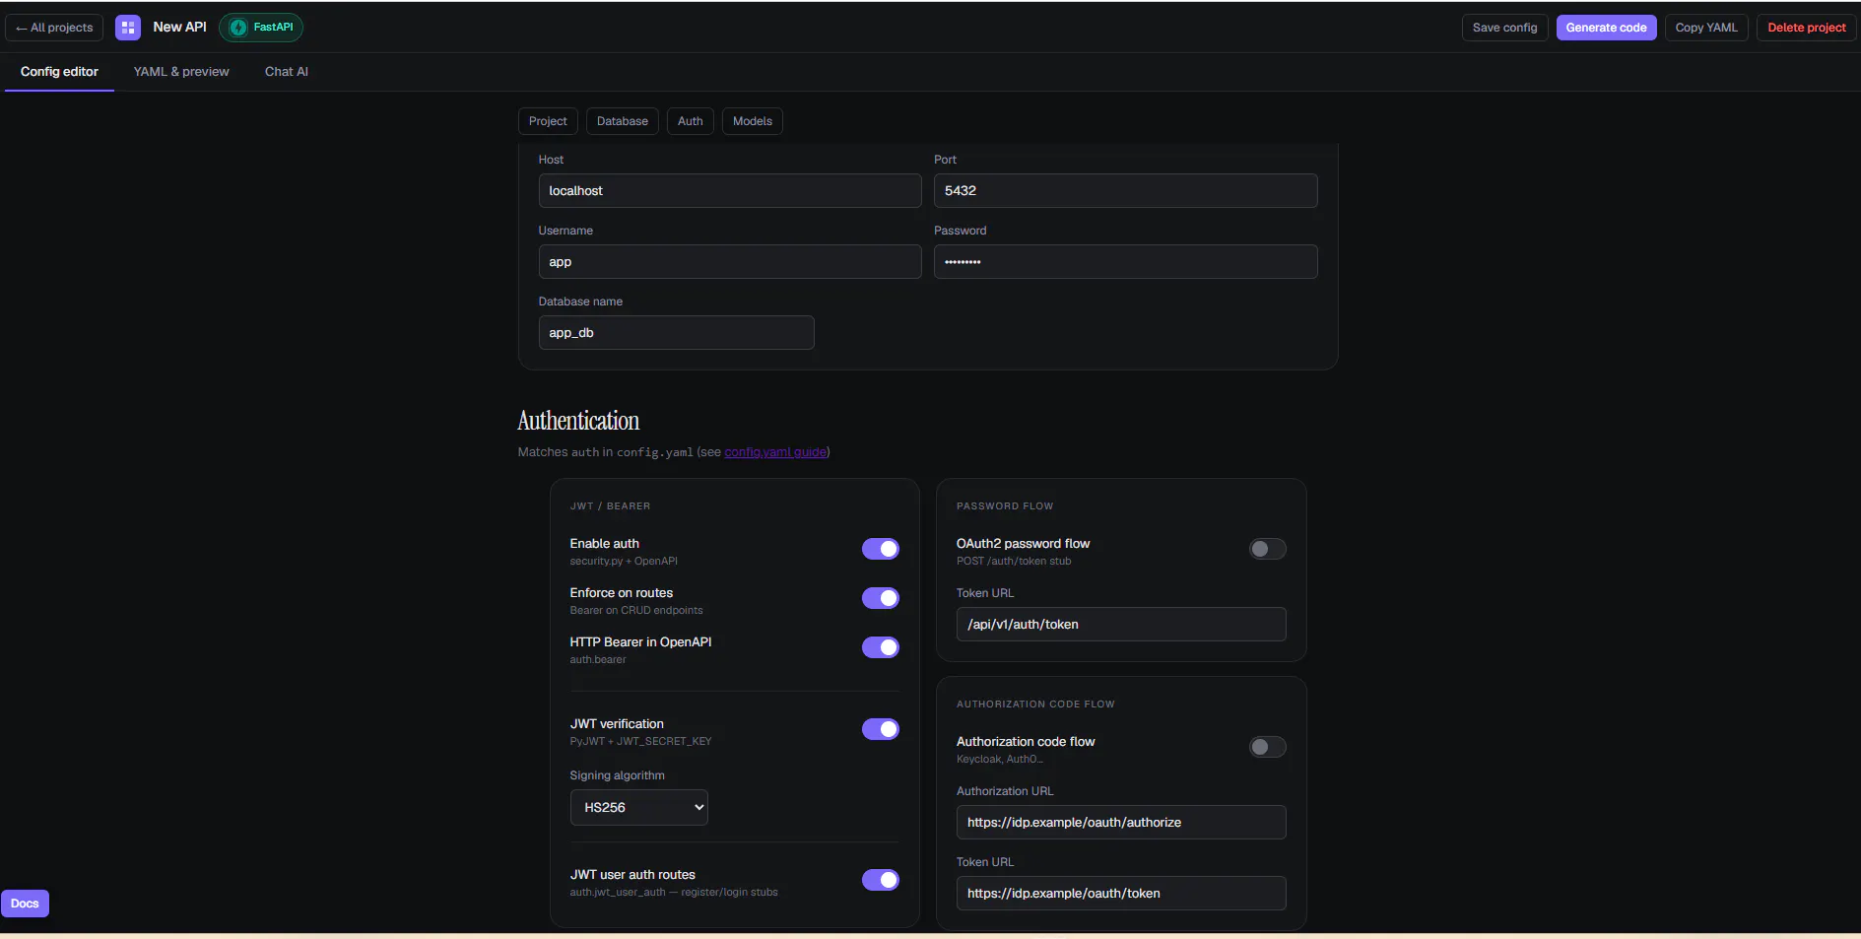Image resolution: width=1861 pixels, height=939 pixels.
Task: Click the Save config button
Action: pos(1504,28)
